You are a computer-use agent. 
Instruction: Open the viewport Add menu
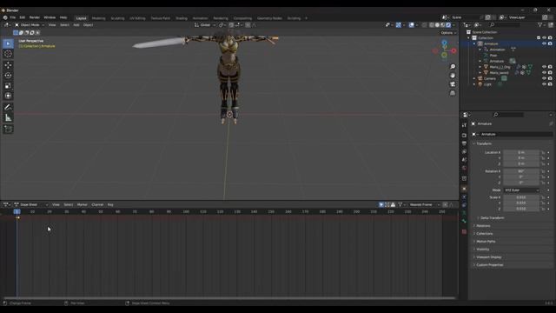tap(76, 25)
